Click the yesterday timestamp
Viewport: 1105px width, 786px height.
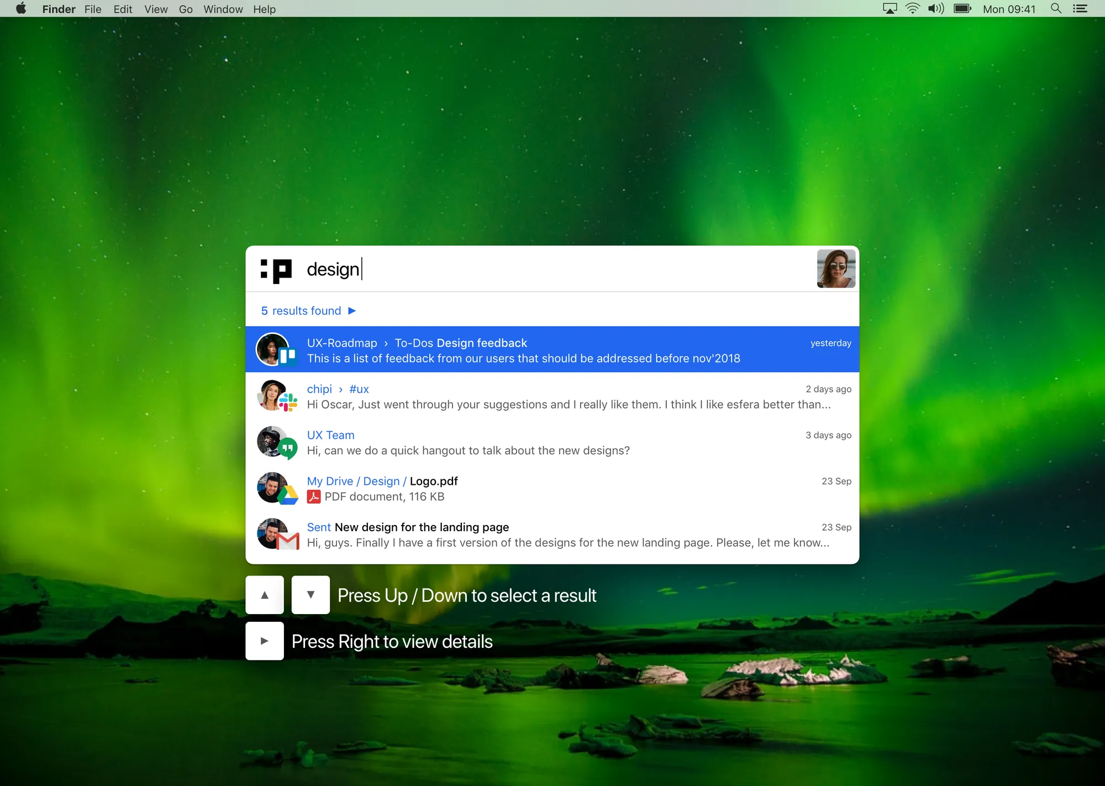click(x=830, y=343)
